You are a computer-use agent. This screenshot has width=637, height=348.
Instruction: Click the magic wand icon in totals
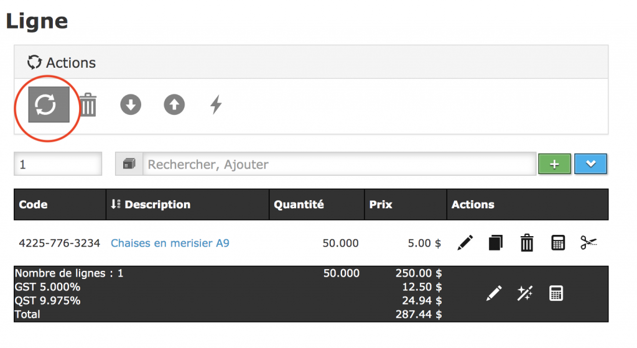[x=524, y=293]
